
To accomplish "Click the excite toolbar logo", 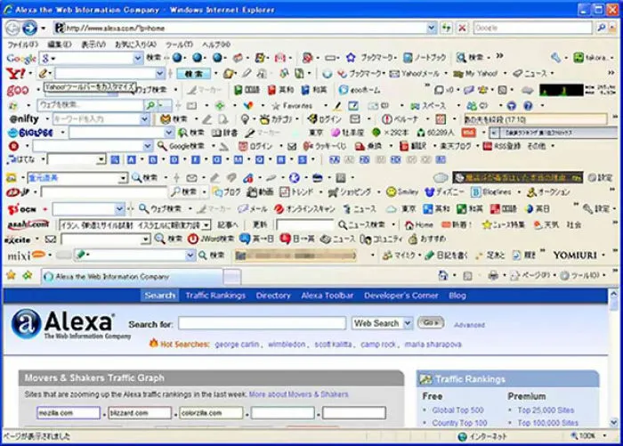I will point(18,239).
